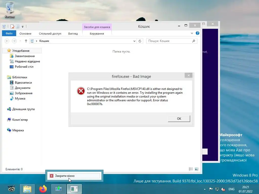The height and width of the screenshot is (194, 259).
Task: Open Відеозаписи library
Action: click(23, 83)
